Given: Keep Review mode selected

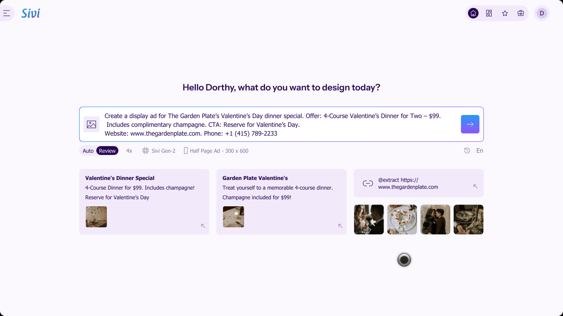Looking at the screenshot, I should click(107, 151).
